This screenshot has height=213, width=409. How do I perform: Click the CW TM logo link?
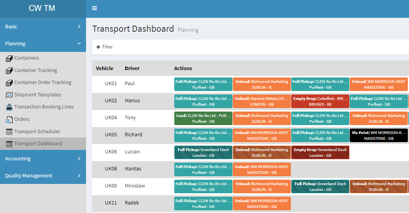pyautogui.click(x=42, y=9)
